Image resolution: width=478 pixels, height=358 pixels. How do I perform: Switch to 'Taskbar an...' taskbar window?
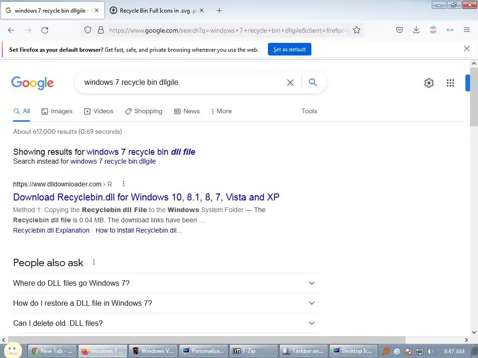[x=303, y=351]
